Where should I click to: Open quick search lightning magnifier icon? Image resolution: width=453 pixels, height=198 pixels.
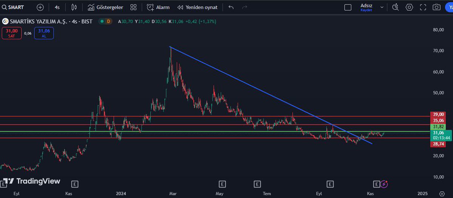coord(395,7)
